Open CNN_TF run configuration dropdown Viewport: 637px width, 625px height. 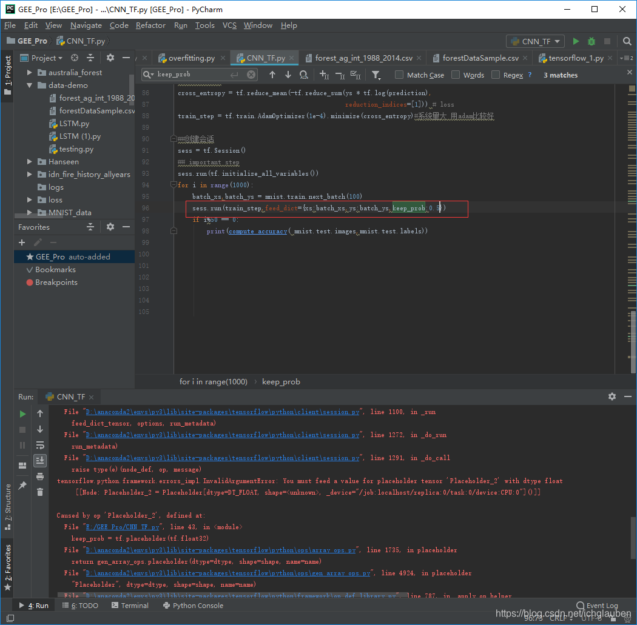tap(536, 41)
